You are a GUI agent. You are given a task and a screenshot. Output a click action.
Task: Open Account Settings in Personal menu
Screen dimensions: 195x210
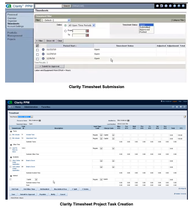pyautogui.click(x=16, y=26)
